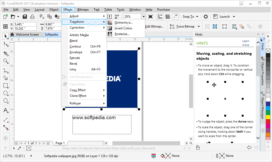Image resolution: width=272 pixels, height=162 pixels.
Task: Pick the green swatch in color palette
Action: 268,112
